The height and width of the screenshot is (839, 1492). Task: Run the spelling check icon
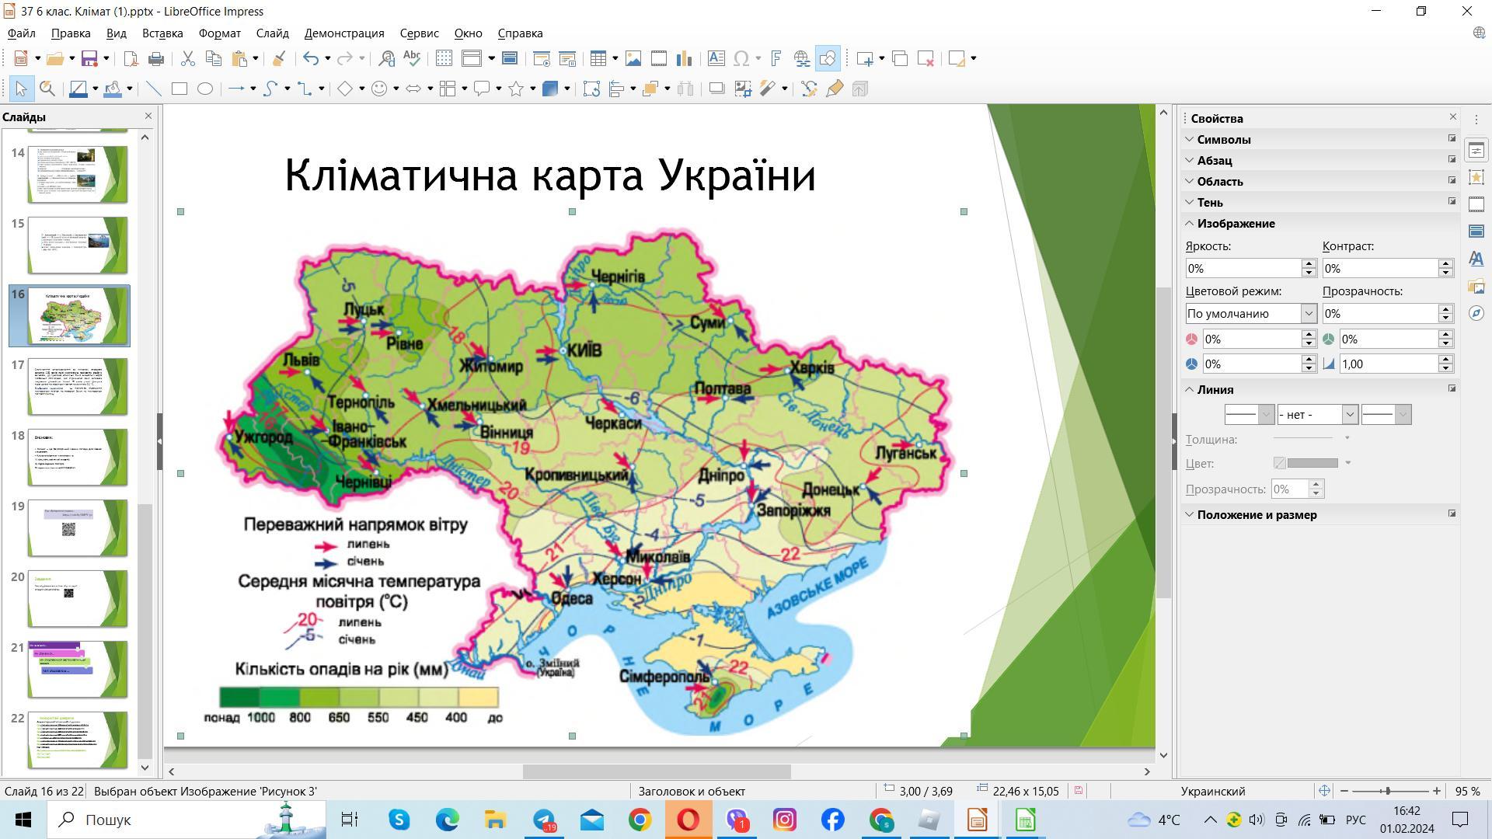pos(412,58)
